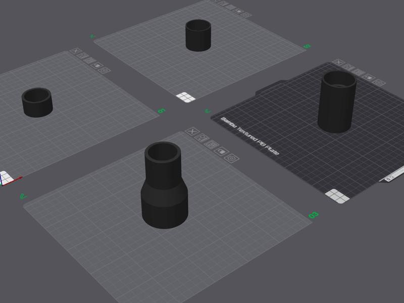Select the stepped adapter model on plate 03
The width and height of the screenshot is (404, 303).
[164, 185]
